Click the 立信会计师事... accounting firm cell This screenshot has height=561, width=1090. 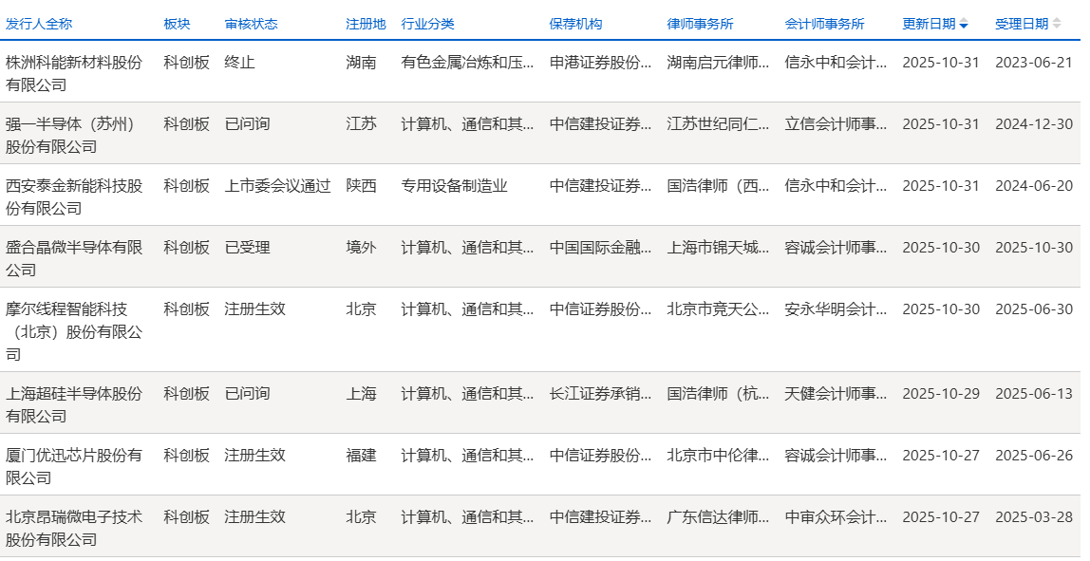(836, 124)
